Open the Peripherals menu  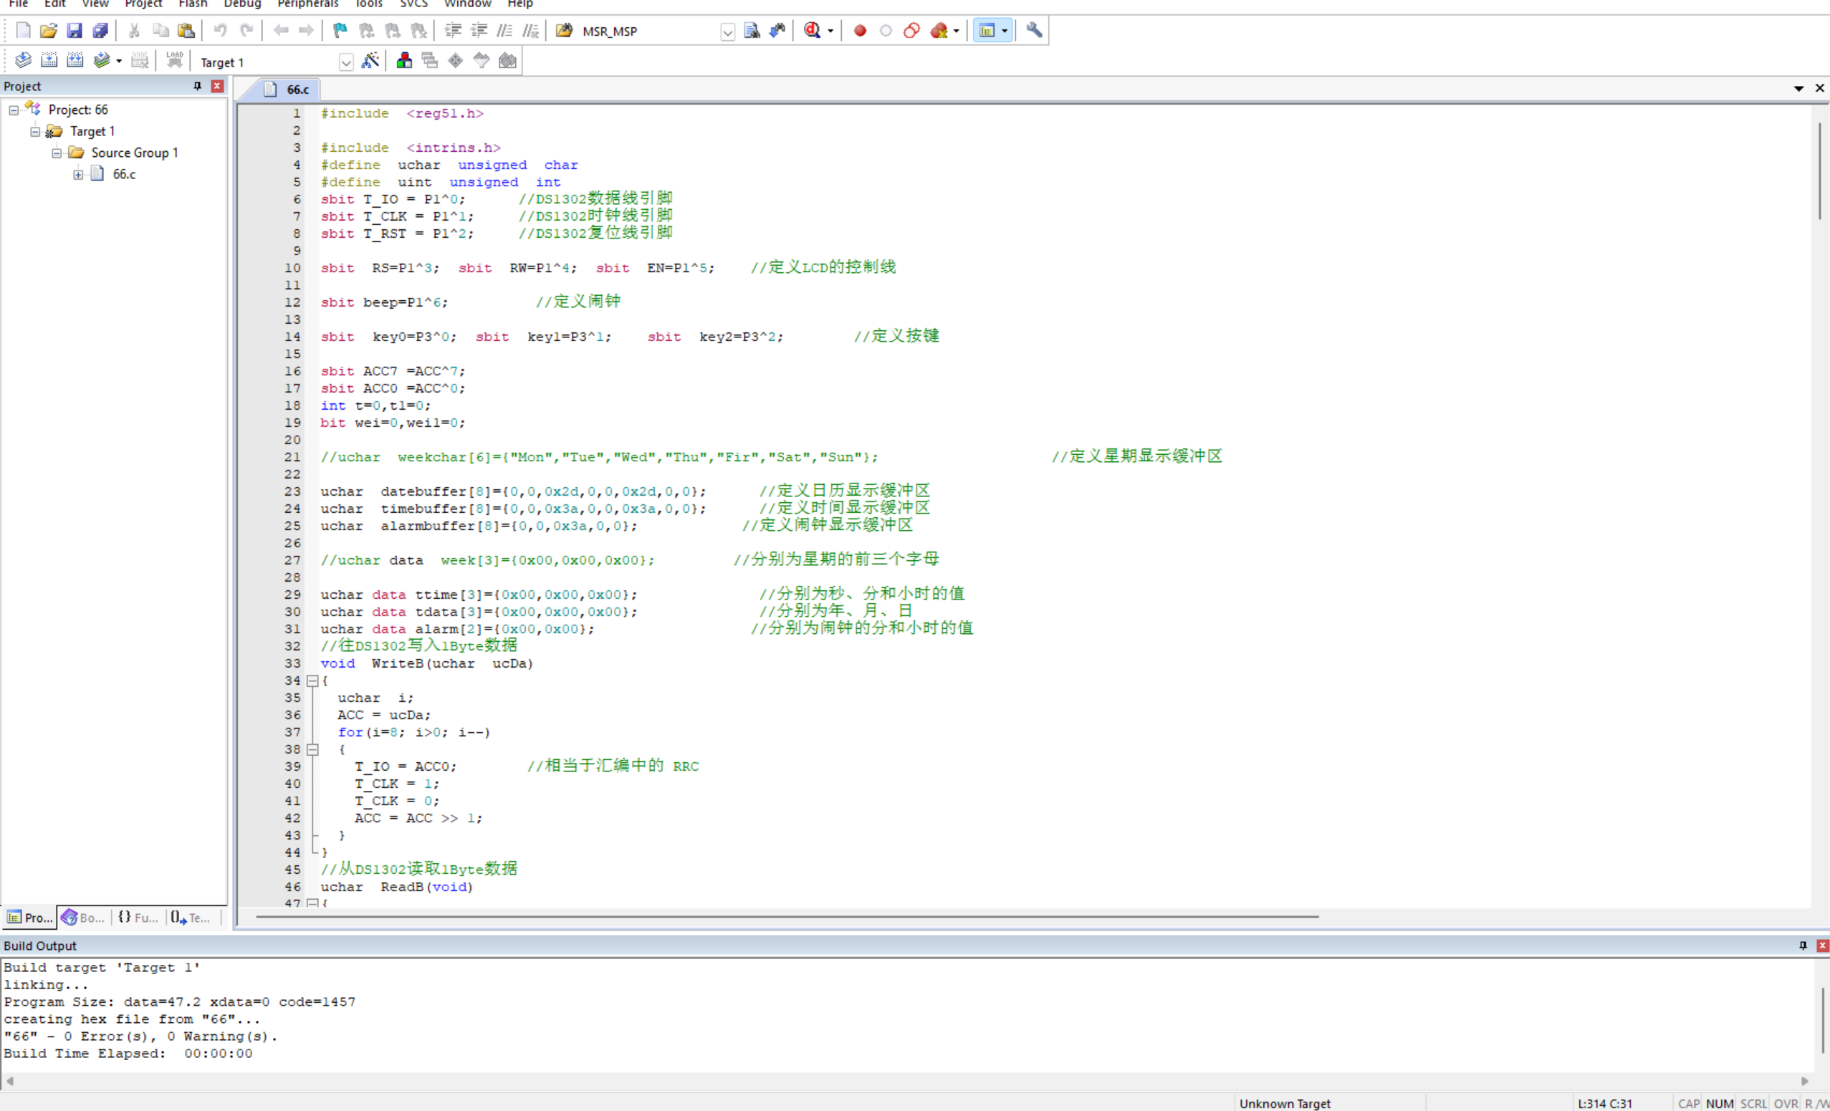(x=307, y=4)
